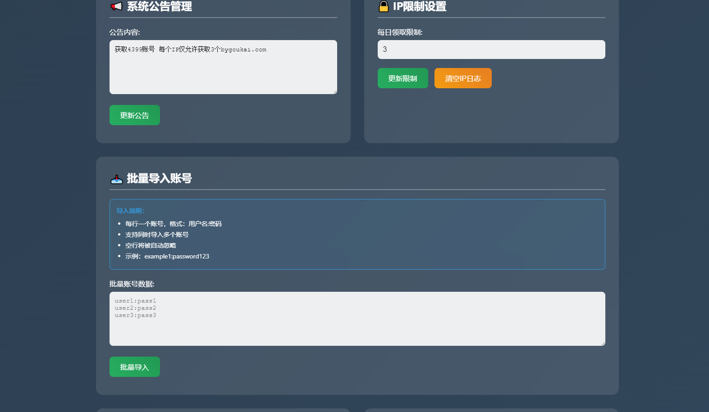Click the batch accounts text area resize handle
Viewport: 709px width, 412px height.
(603, 343)
